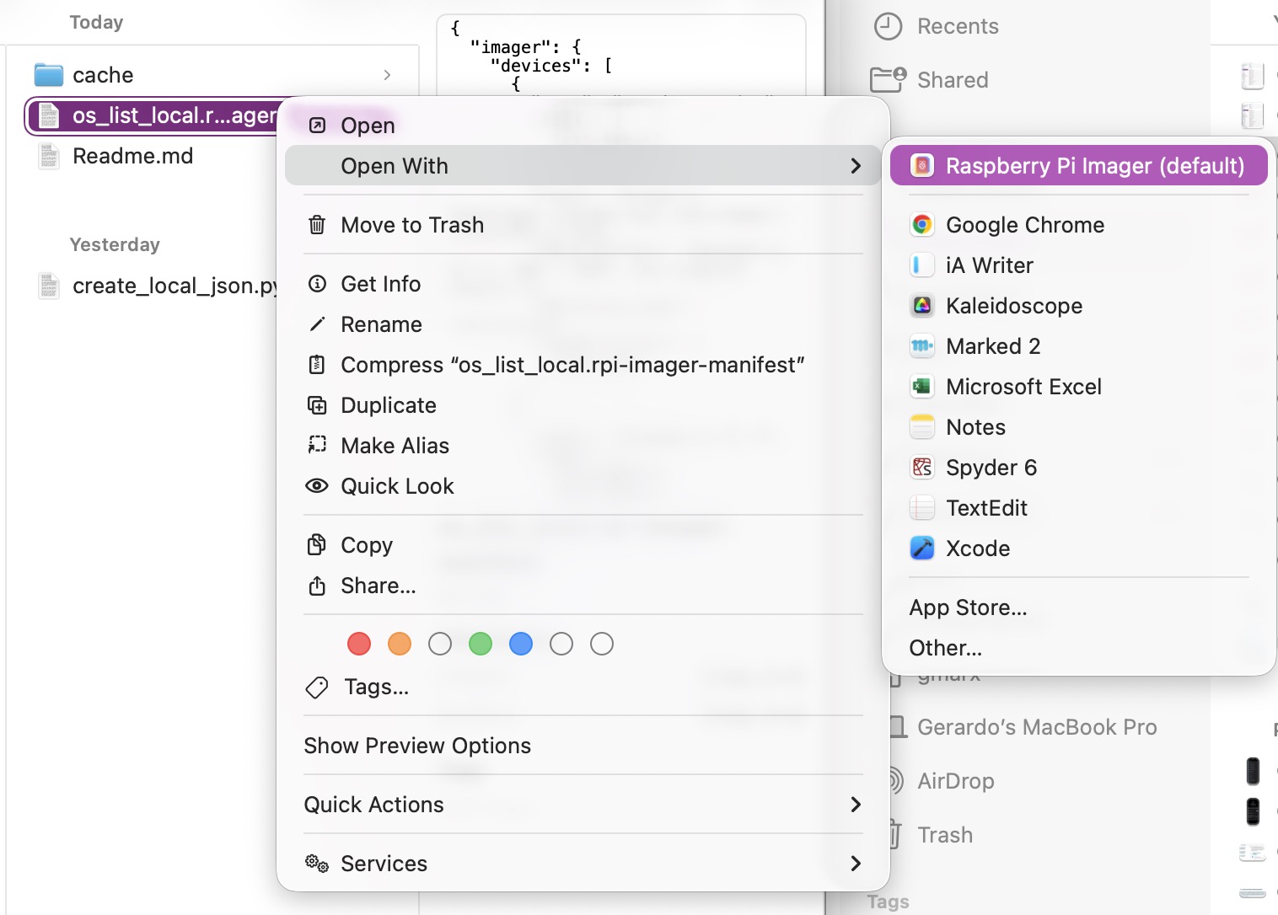Screen dimensions: 1278x915
Task: Apply the blue color tag
Action: (x=521, y=645)
